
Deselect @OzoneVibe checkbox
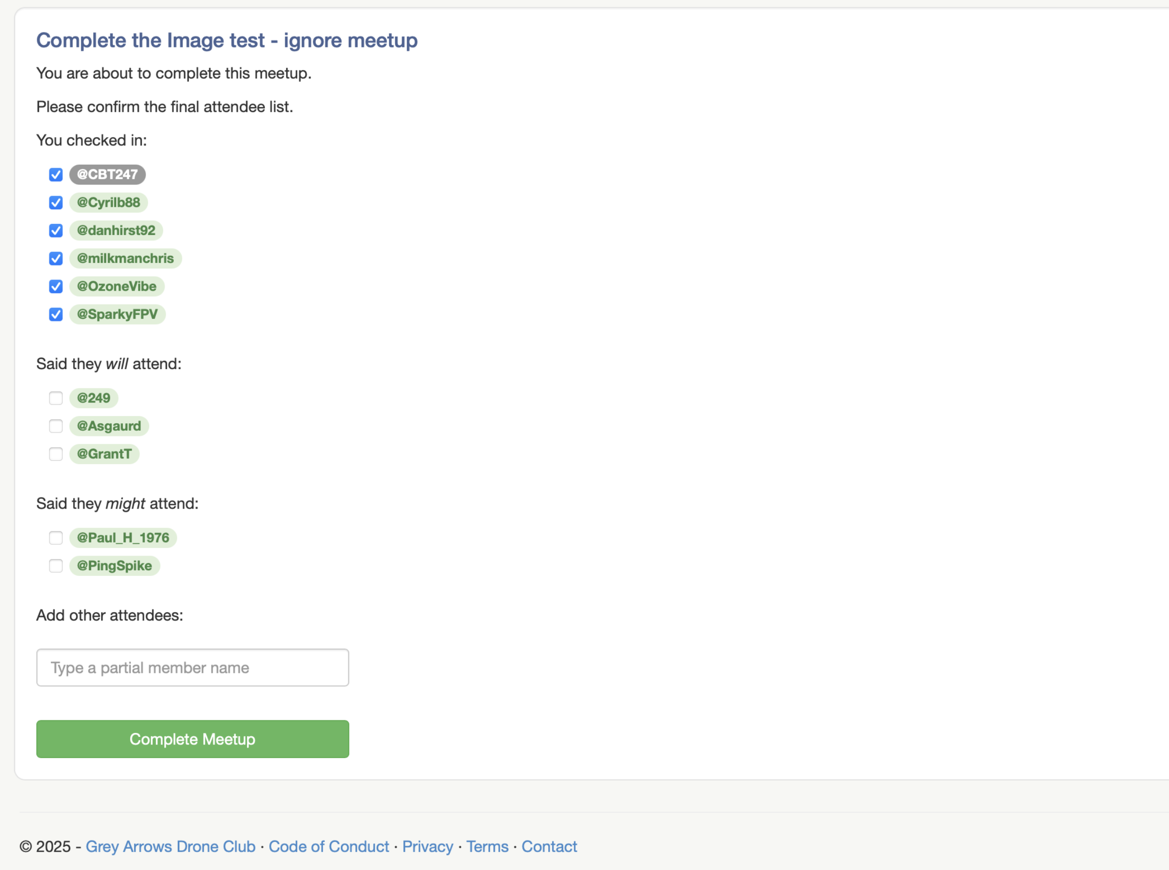tap(56, 286)
